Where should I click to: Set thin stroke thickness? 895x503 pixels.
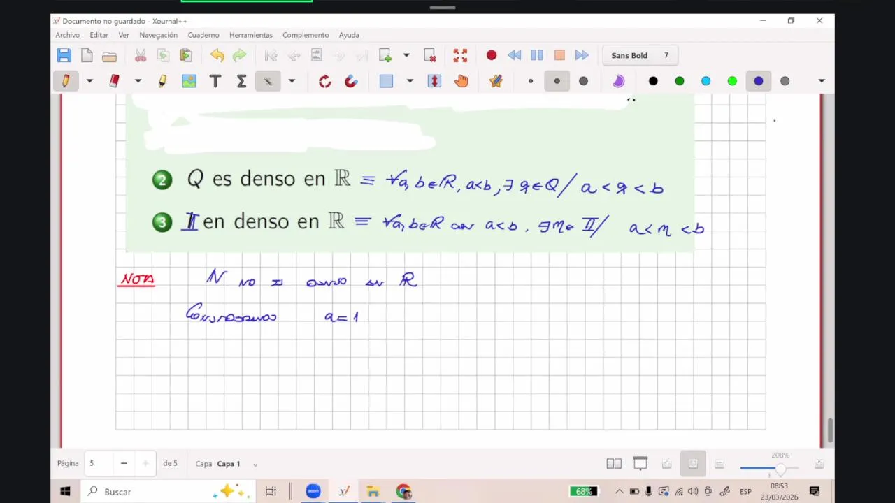click(x=531, y=81)
